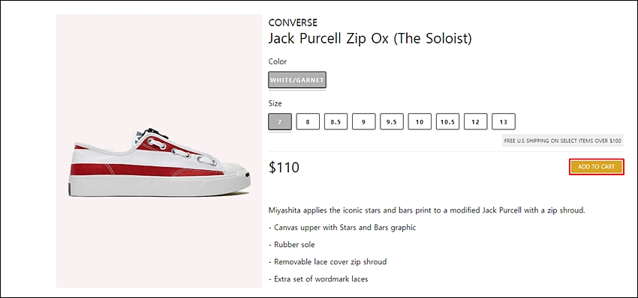This screenshot has width=638, height=298.
Task: Choose size 10.5
Action: pyautogui.click(x=447, y=121)
